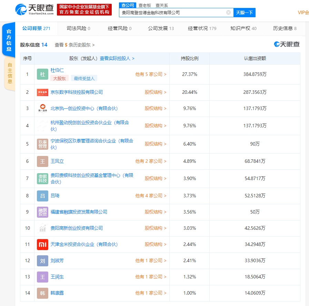Click the Xiaomi logo in row 11
The image size is (309, 306).
(42, 245)
